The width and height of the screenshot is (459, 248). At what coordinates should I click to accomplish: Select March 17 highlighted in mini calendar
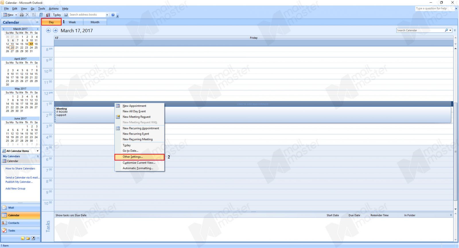point(31,44)
